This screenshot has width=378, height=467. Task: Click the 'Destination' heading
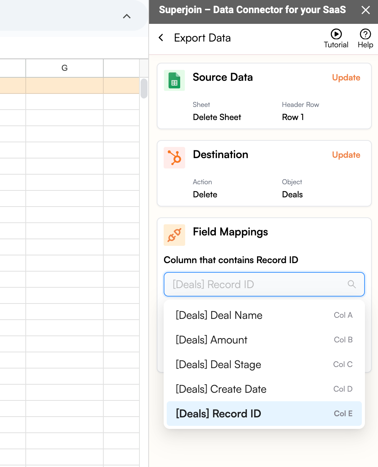[x=220, y=154]
